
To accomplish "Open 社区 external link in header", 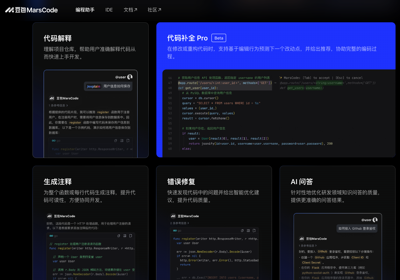I will 154,10.
